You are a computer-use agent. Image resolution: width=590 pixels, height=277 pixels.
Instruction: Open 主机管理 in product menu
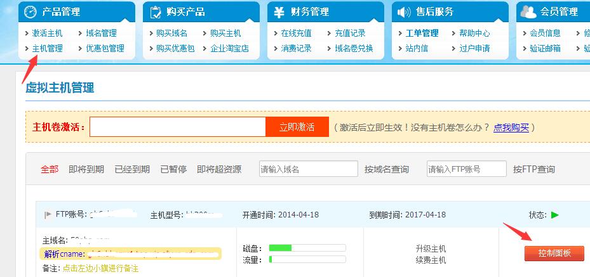click(x=47, y=48)
